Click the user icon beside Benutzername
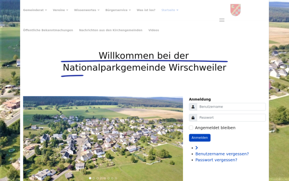Screen dimensions: 289x181 pos(193,107)
